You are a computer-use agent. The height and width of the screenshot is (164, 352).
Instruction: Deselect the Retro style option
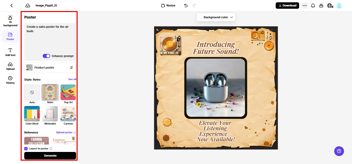pos(50,92)
